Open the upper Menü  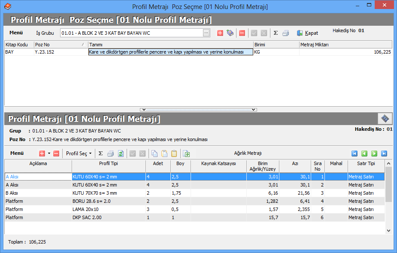tap(16, 33)
